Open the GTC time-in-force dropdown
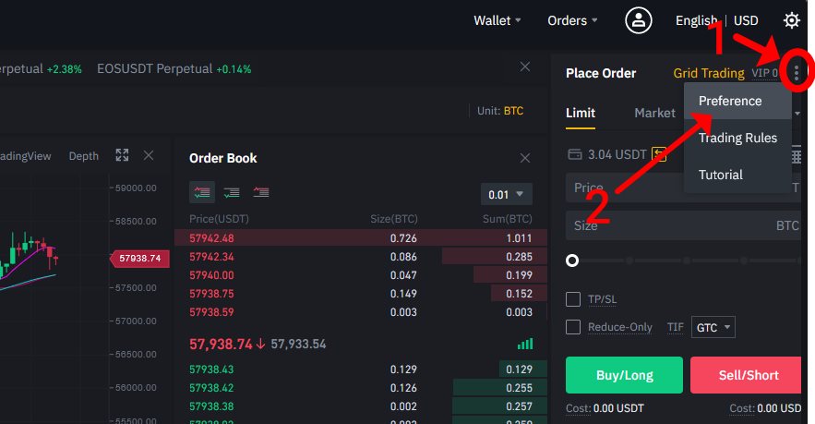 click(x=713, y=327)
